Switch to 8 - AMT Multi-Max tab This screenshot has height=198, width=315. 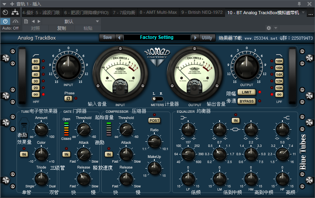click(158, 13)
